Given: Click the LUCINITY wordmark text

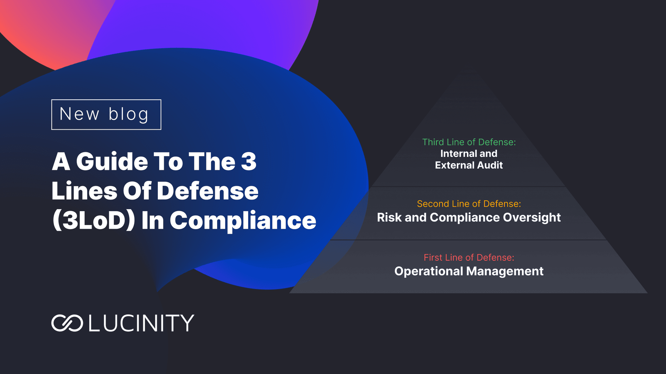Looking at the screenshot, I should 141,323.
